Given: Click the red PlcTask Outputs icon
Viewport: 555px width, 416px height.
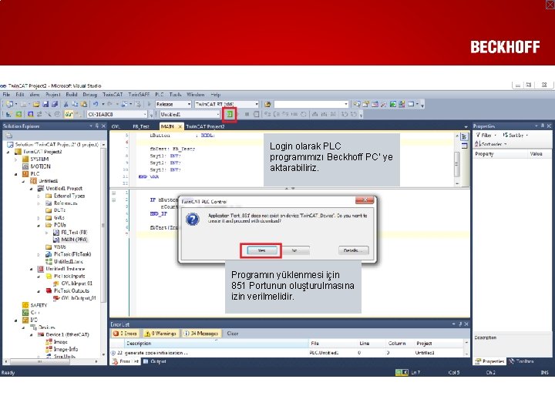Looking at the screenshot, I should 49,290.
